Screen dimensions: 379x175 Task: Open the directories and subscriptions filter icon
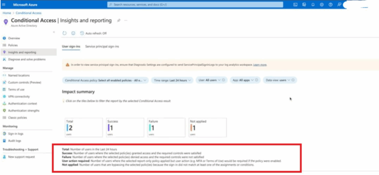304,4
